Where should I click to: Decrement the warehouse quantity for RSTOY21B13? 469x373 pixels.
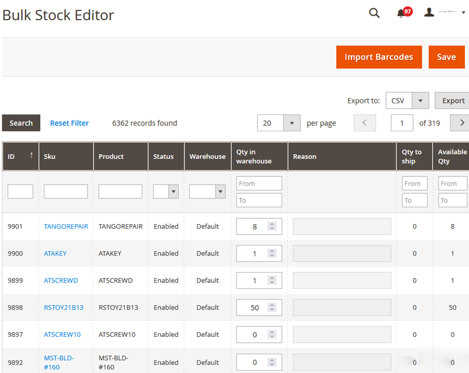[x=272, y=310]
